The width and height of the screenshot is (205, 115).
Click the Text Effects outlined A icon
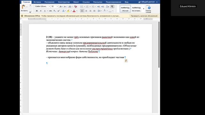pyautogui.click(x=63, y=11)
